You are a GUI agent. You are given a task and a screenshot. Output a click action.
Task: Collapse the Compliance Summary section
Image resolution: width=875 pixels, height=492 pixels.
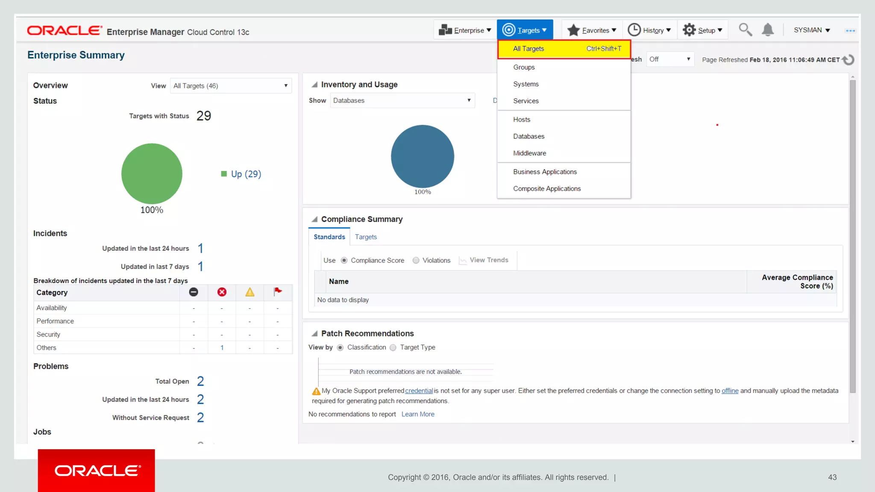314,219
